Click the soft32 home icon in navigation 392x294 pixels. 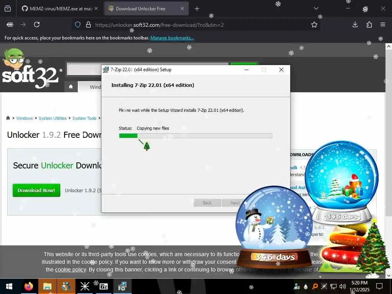(71, 87)
